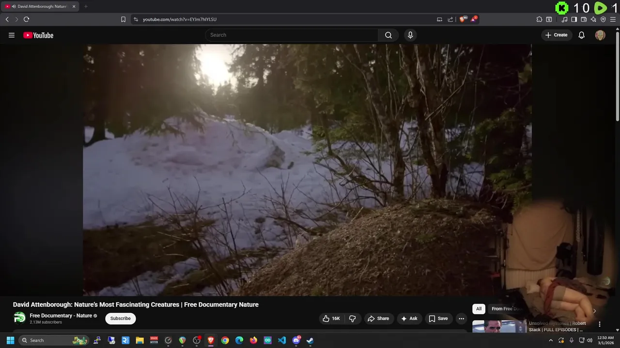The image size is (620, 348).
Task: Open Brave Rewards triangle icon
Action: point(474,19)
